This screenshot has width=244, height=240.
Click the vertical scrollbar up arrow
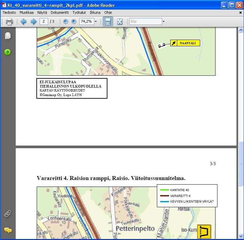tap(241, 30)
